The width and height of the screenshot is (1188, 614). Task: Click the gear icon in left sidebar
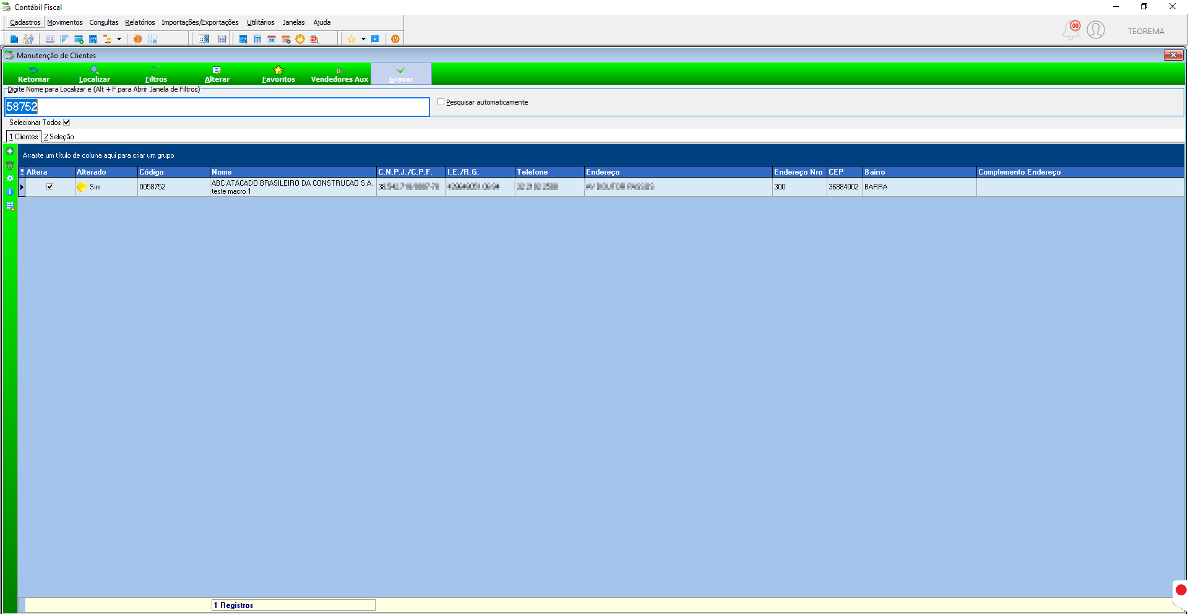click(10, 178)
